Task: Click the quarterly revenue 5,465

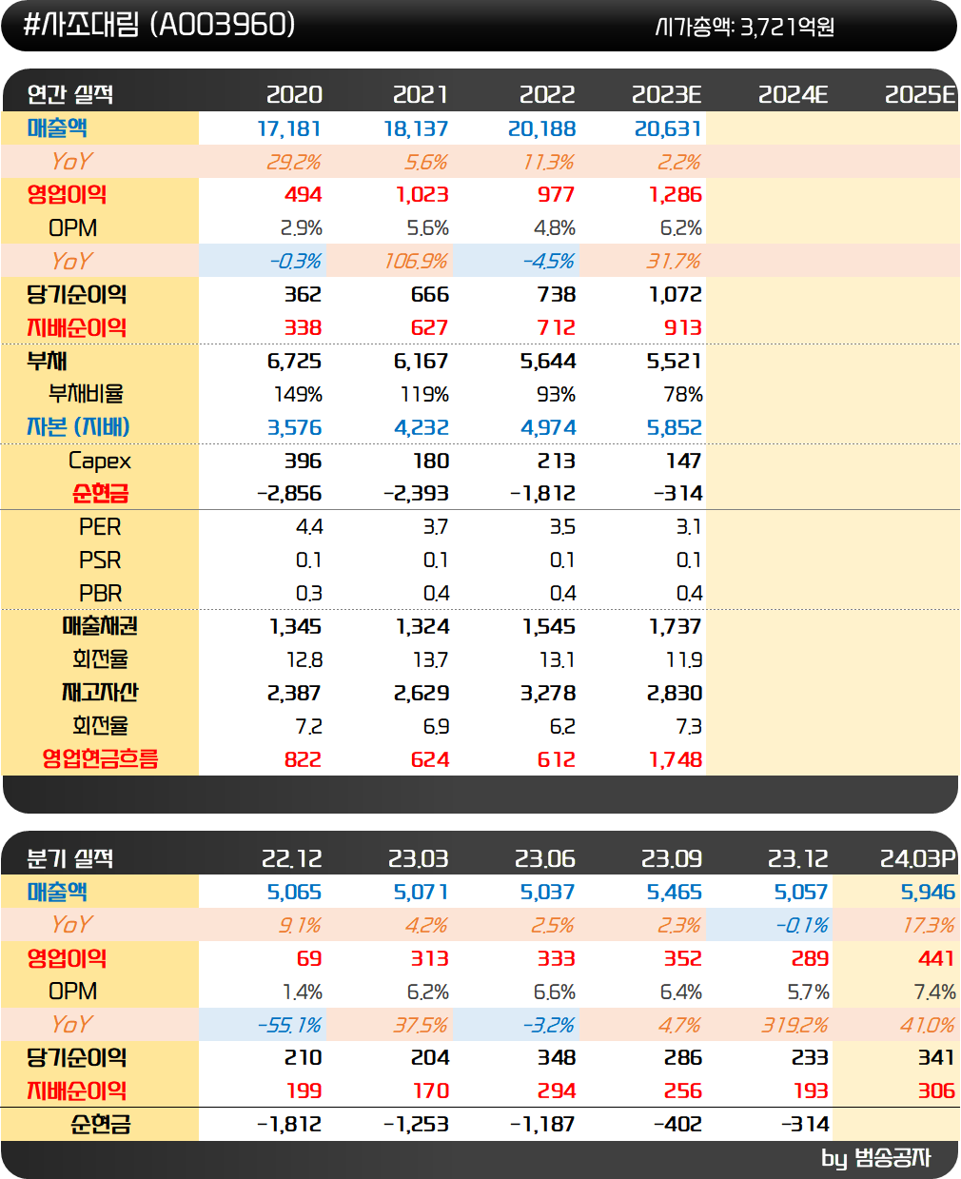Action: (x=675, y=892)
